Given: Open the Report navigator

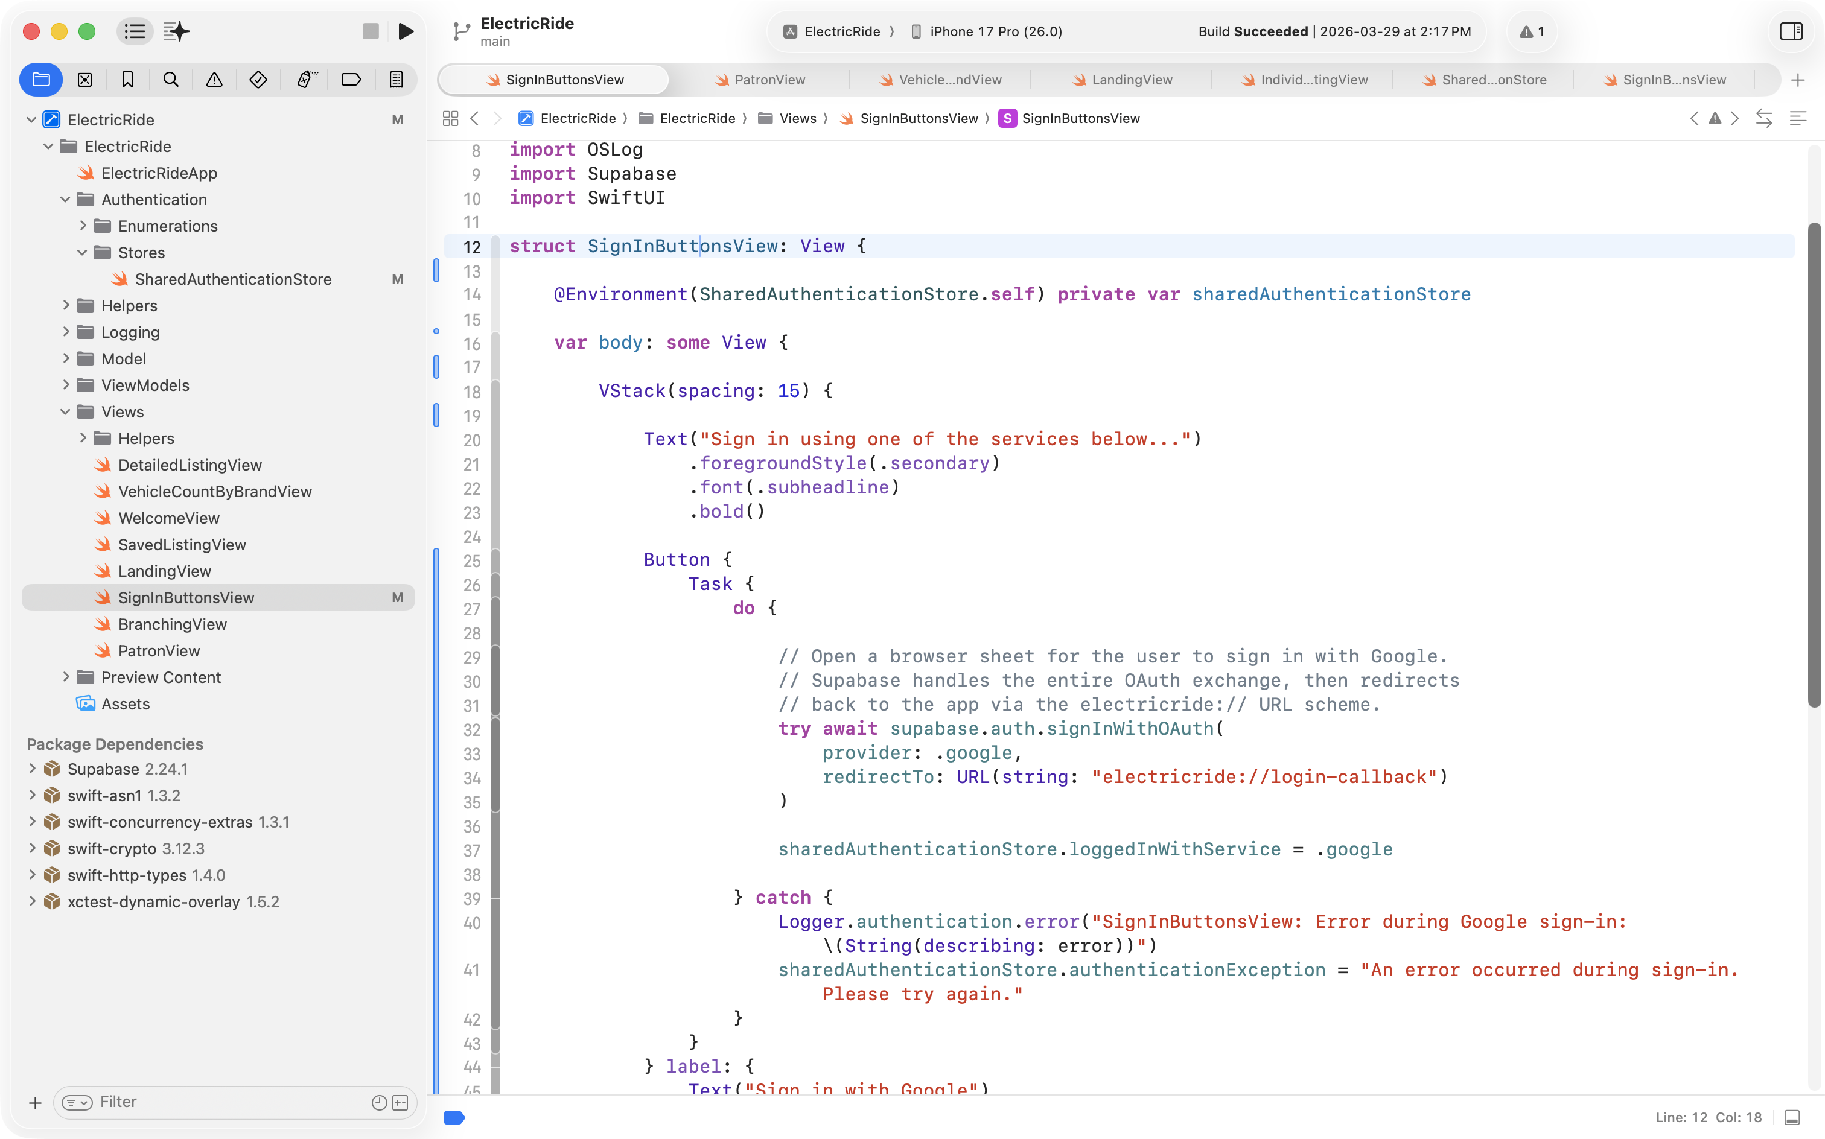Looking at the screenshot, I should pyautogui.click(x=395, y=79).
